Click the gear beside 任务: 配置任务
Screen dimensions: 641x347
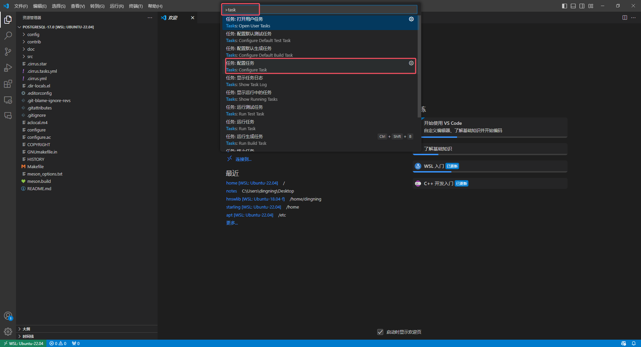[x=411, y=63]
